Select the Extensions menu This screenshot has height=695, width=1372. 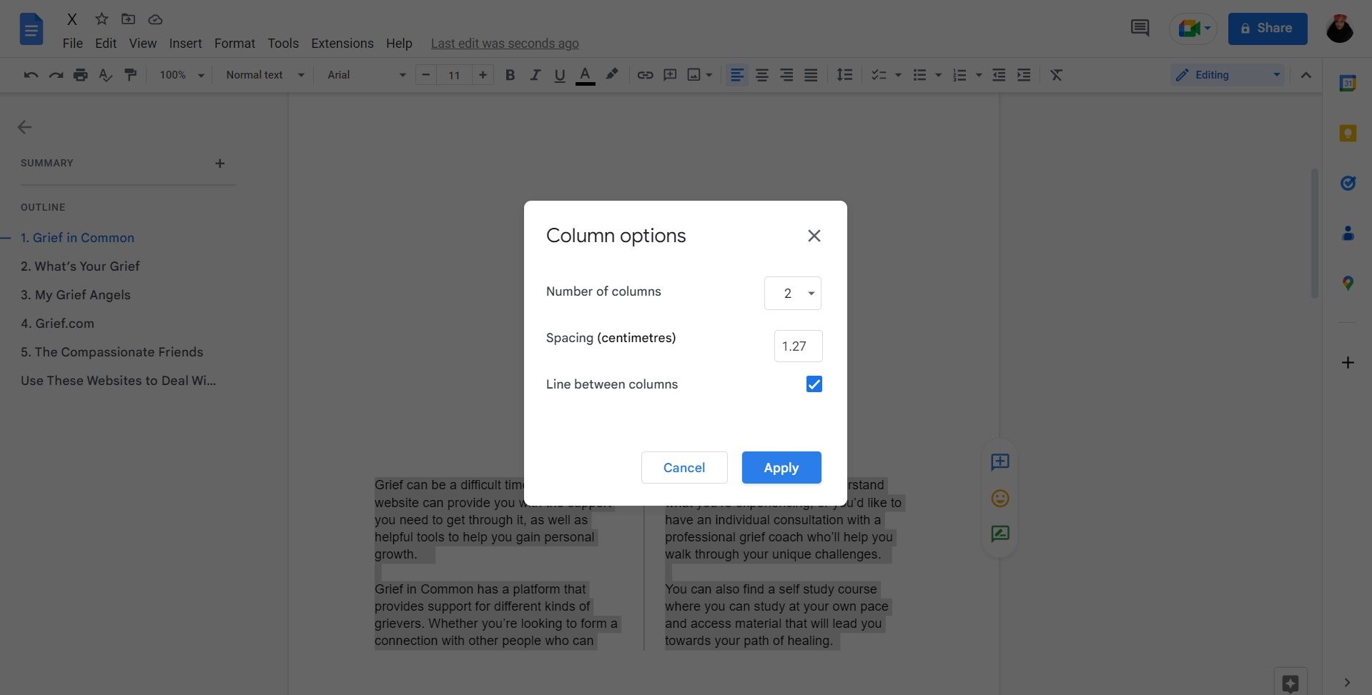(x=342, y=43)
